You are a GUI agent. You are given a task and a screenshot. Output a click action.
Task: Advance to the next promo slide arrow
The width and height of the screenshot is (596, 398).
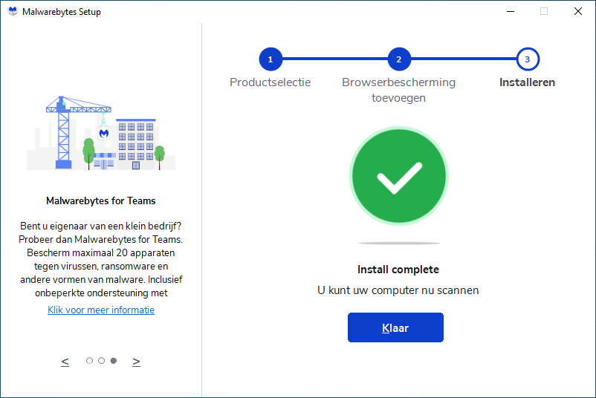[136, 361]
